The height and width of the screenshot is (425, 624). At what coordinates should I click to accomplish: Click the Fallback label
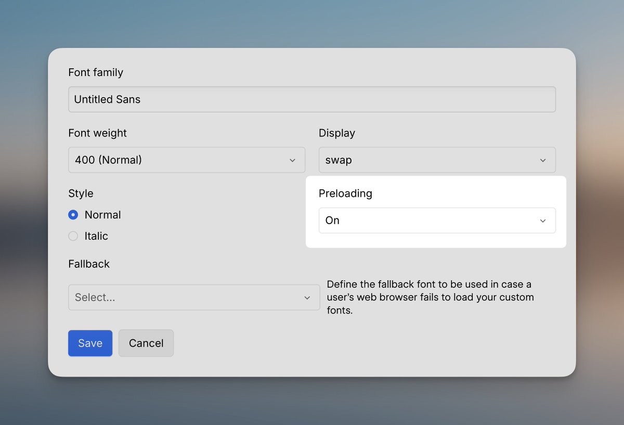[x=89, y=264]
